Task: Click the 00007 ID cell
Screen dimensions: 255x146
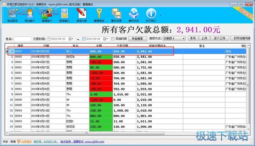Action: [x=22, y=51]
